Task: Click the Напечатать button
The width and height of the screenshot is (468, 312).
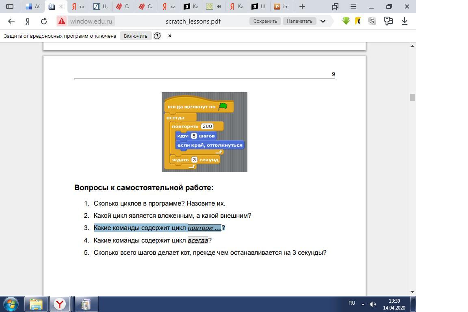Action: [x=299, y=21]
